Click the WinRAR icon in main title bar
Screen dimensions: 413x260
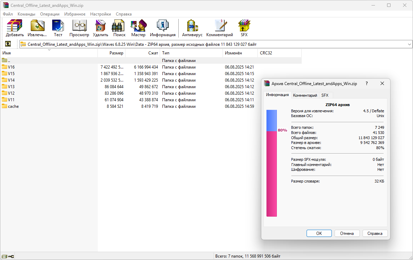6,5
